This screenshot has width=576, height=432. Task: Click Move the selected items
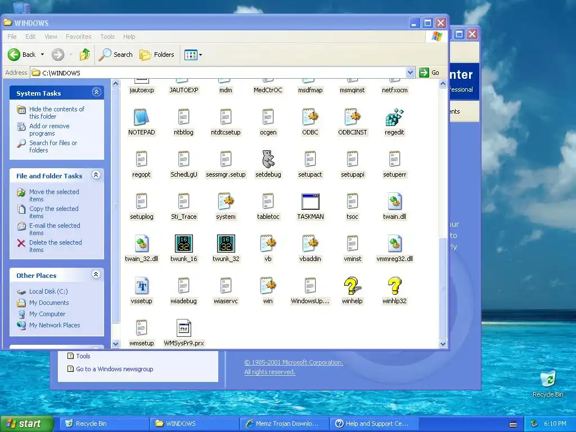54,195
